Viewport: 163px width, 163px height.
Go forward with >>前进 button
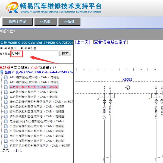[69, 22]
